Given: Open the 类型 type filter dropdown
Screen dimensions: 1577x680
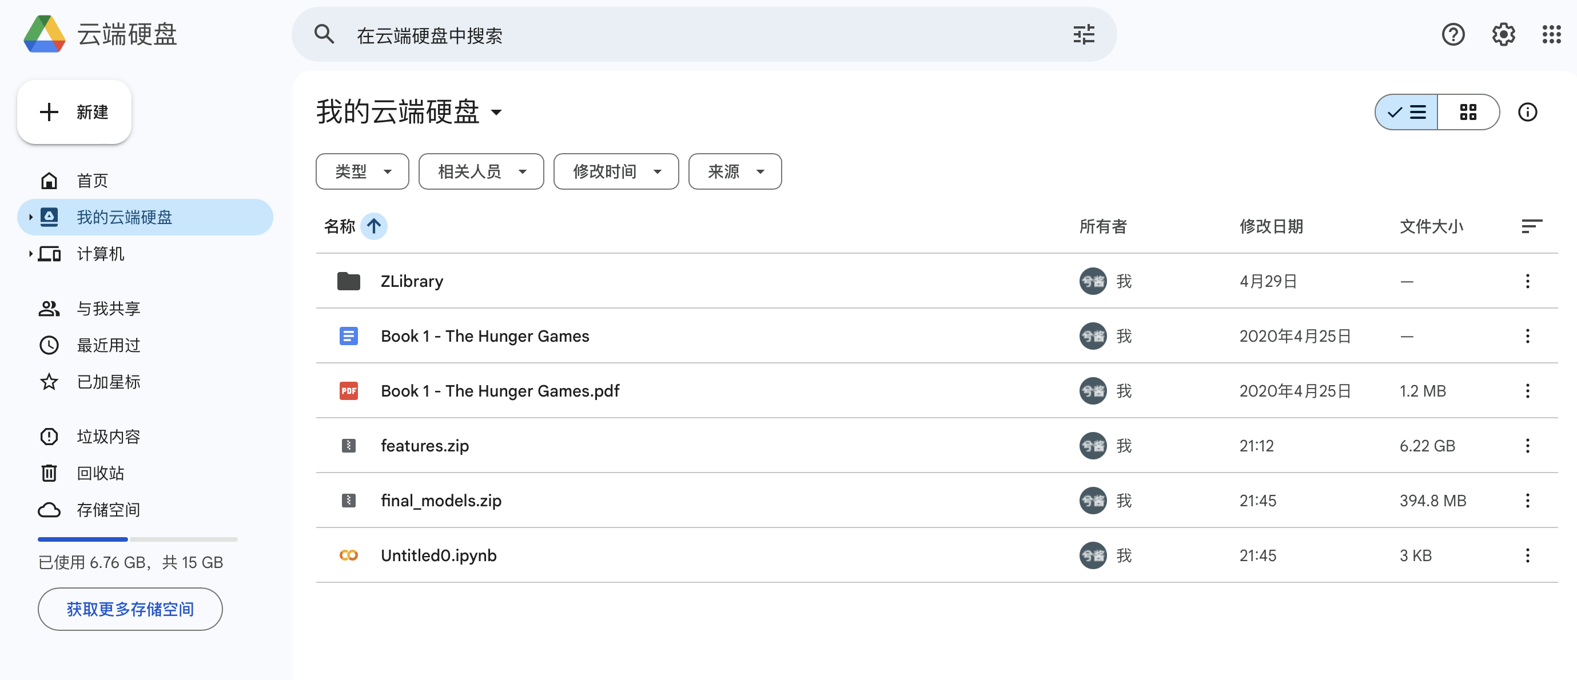Looking at the screenshot, I should [362, 171].
